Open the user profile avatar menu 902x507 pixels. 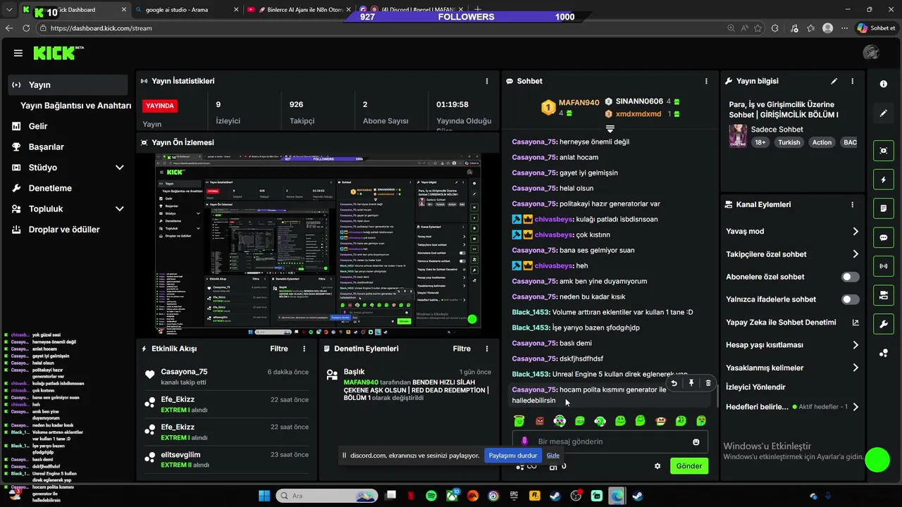(871, 53)
